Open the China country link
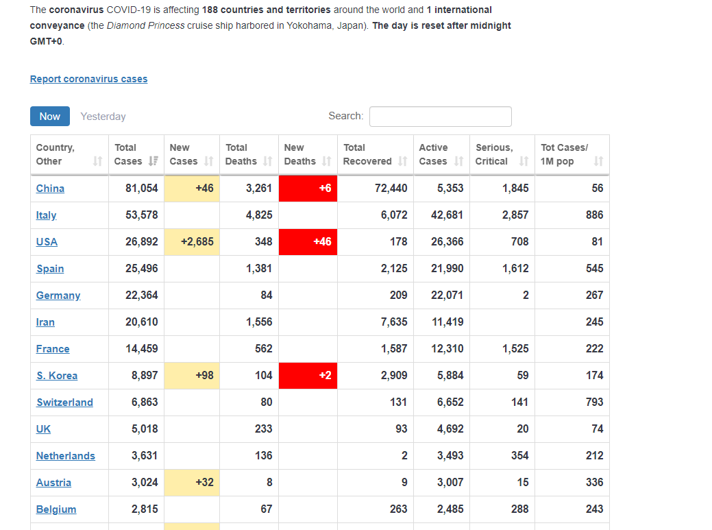The height and width of the screenshot is (530, 712). coord(50,189)
